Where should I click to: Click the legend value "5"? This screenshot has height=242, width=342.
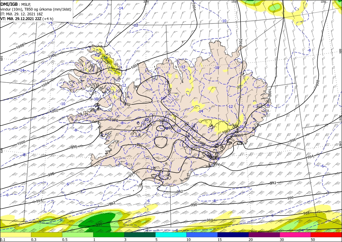click(157, 240)
